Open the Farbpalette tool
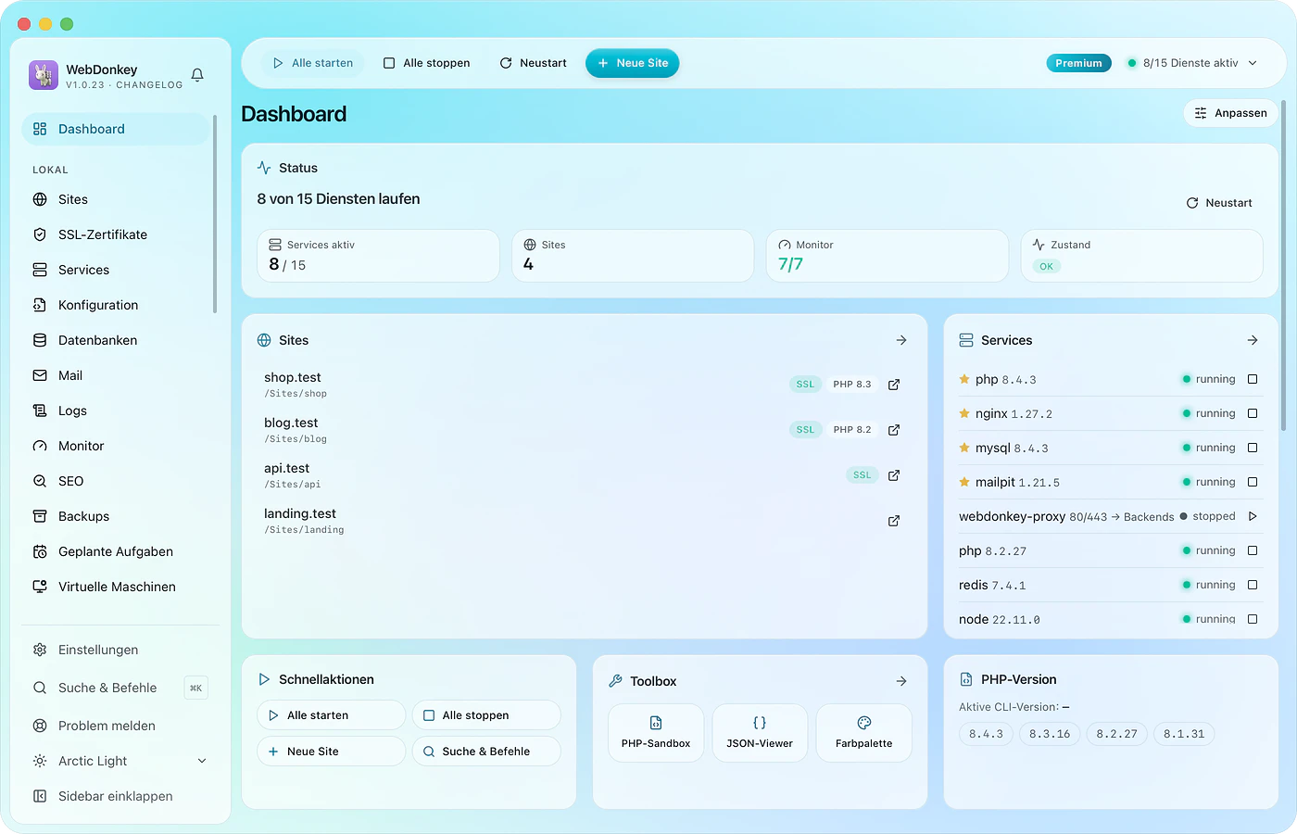Viewport: 1297px width, 834px height. 863,733
